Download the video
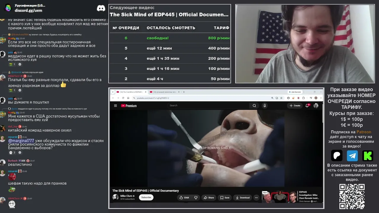This screenshot has width=379, height=213. click(x=243, y=198)
